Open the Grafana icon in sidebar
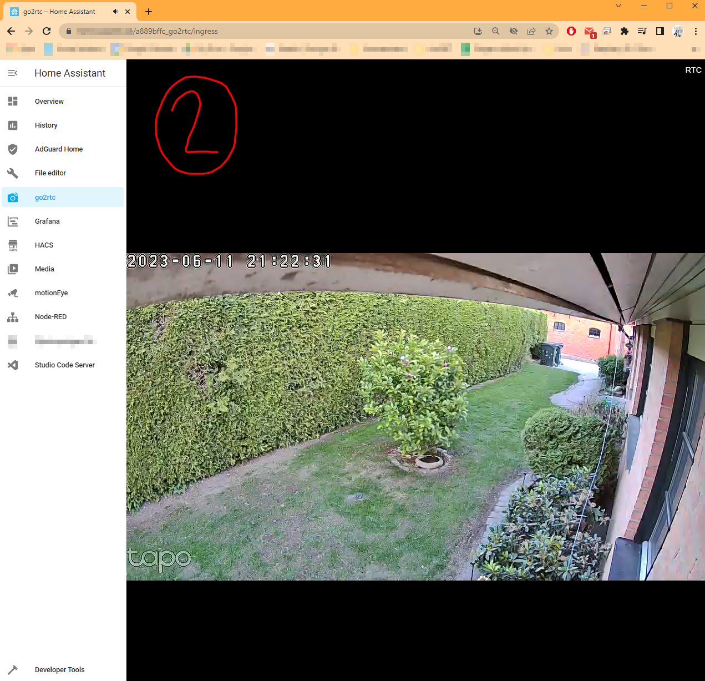 tap(13, 221)
